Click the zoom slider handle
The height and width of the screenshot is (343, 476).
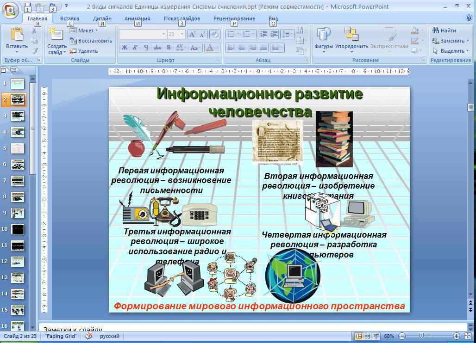[421, 336]
